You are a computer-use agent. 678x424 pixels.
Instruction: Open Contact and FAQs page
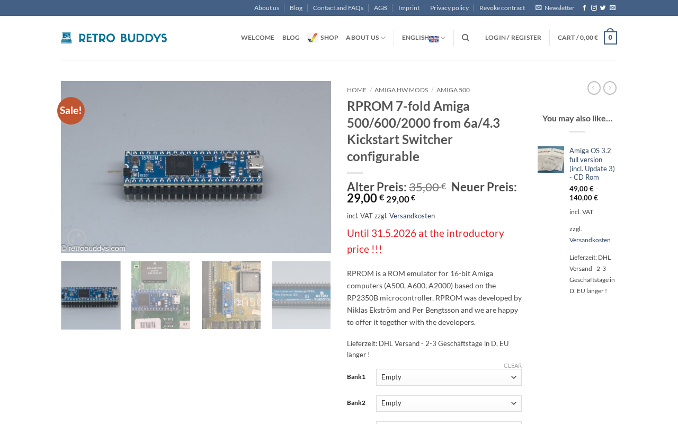[x=338, y=8]
